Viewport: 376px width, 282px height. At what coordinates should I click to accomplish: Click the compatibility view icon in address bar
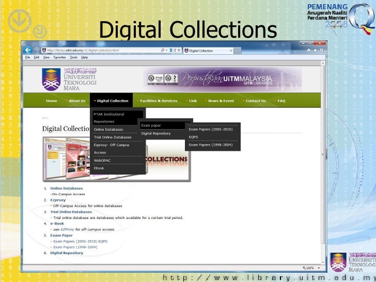coord(171,50)
